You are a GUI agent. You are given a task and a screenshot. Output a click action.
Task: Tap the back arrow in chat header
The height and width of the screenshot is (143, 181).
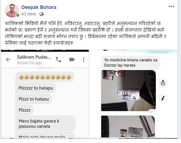8,60
